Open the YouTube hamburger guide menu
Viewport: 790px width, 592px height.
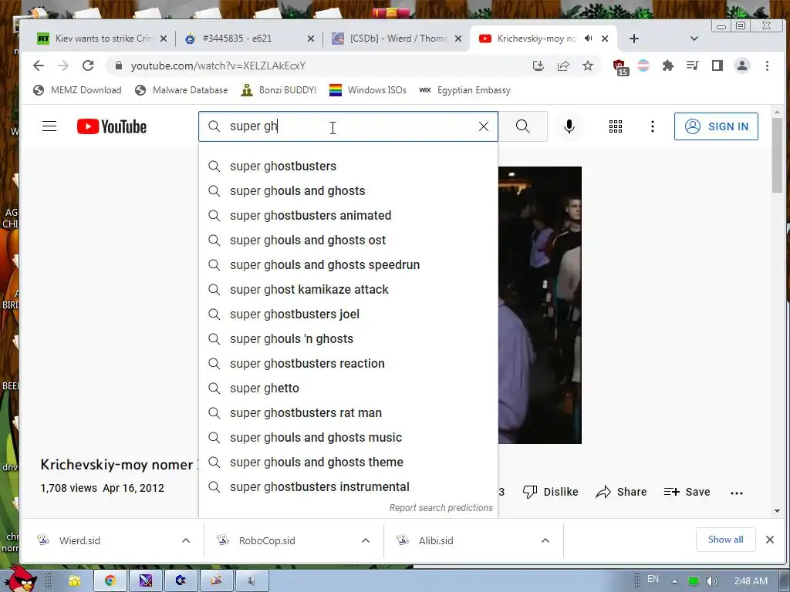(x=49, y=126)
